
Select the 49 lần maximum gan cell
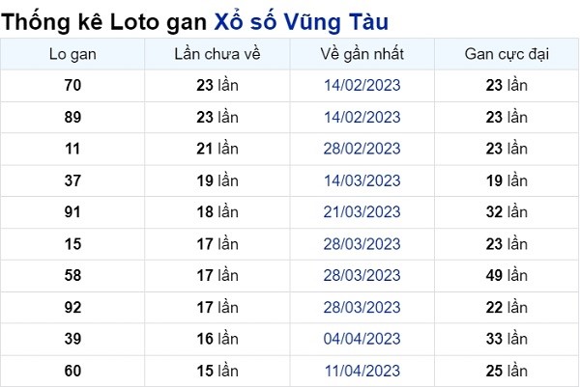(507, 275)
